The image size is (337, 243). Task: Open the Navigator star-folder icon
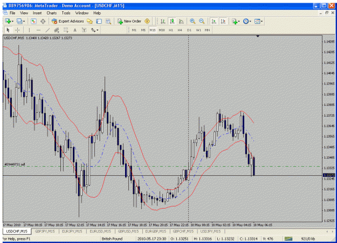[x=90, y=21]
